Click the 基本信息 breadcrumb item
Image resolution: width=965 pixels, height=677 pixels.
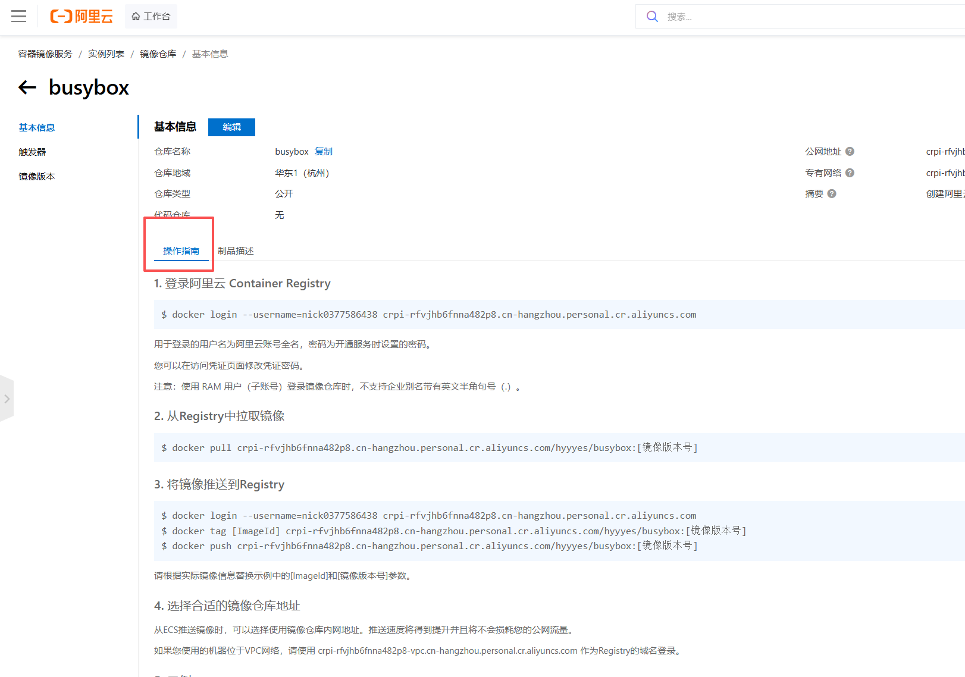coord(210,54)
